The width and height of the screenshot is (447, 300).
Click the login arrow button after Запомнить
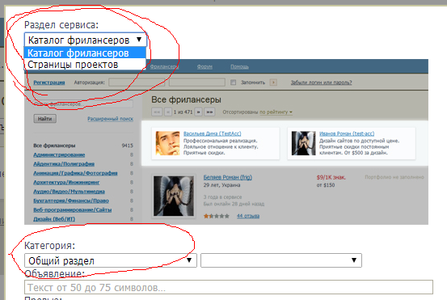coord(273,82)
